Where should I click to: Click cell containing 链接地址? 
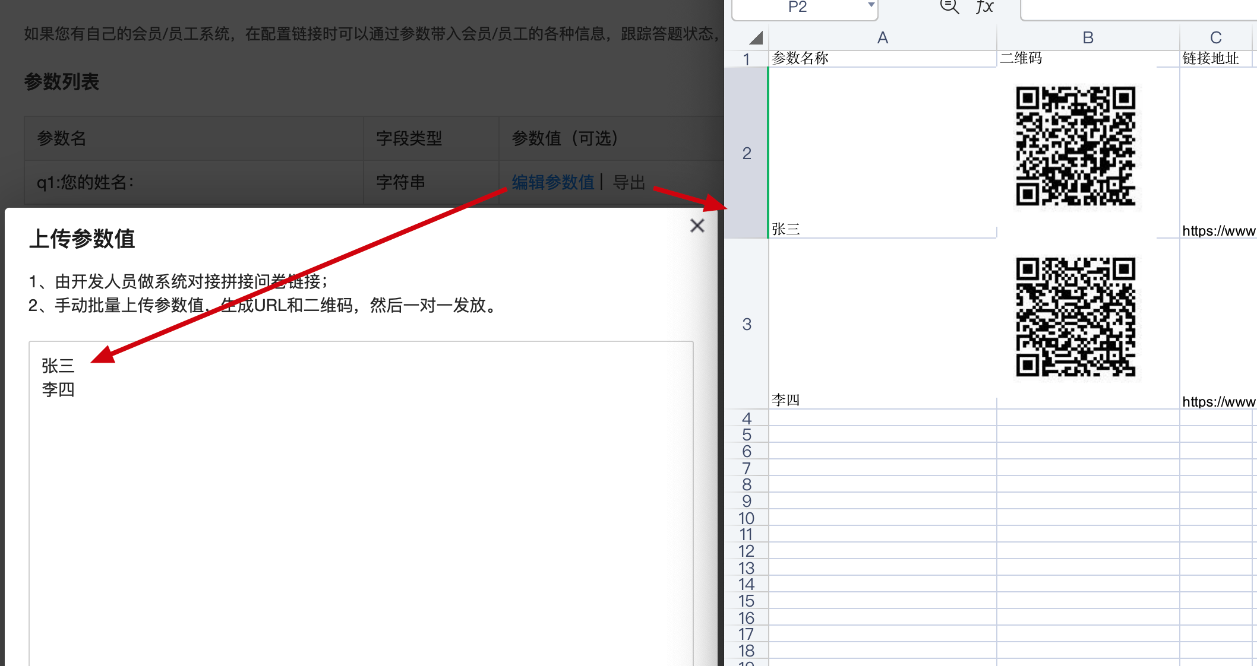(x=1216, y=58)
